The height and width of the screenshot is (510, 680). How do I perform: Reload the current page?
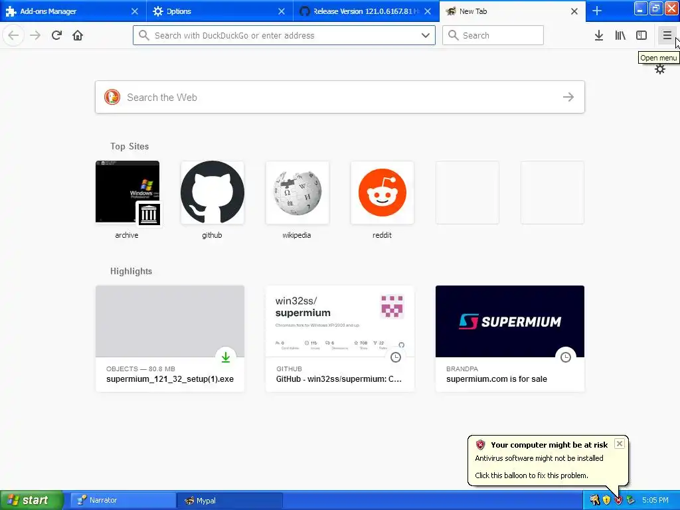tap(56, 35)
